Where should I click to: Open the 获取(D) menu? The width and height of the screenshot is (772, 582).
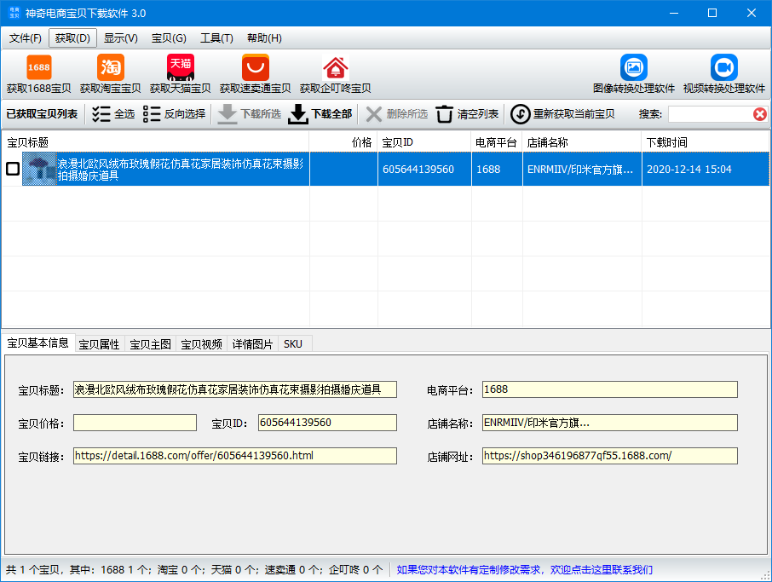point(72,37)
